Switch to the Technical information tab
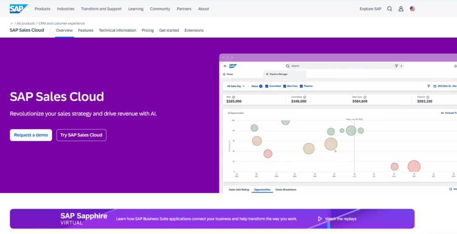Image resolution: width=457 pixels, height=234 pixels. click(x=117, y=30)
